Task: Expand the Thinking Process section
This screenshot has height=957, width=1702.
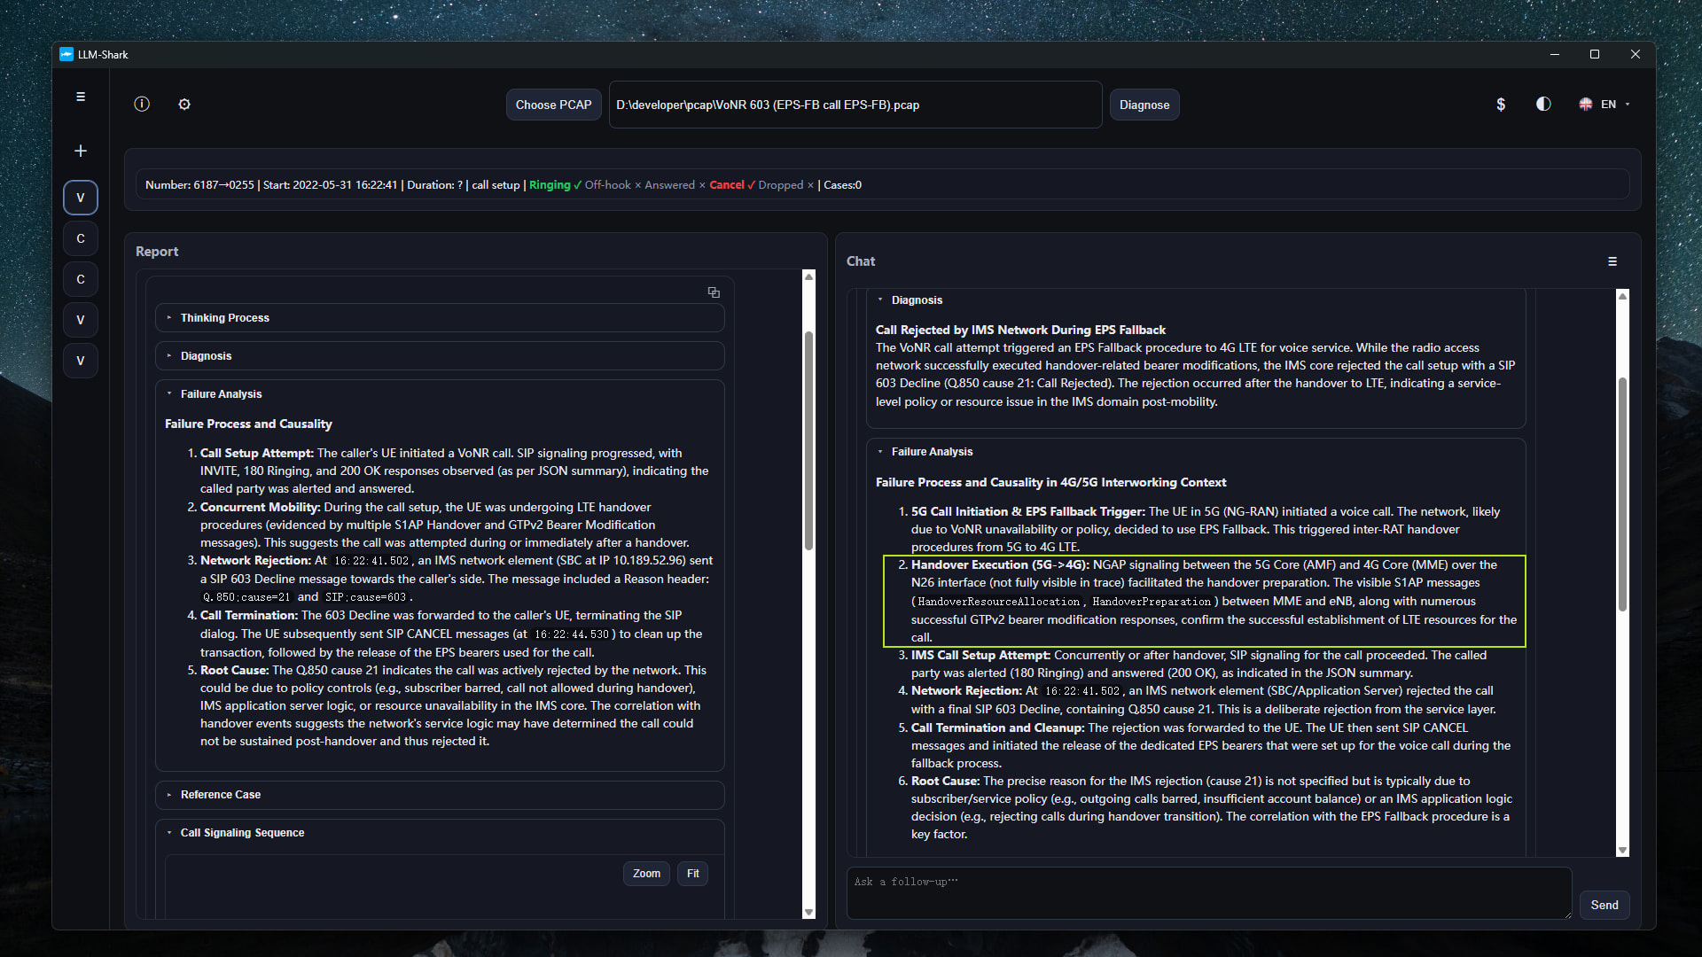Action: click(225, 318)
